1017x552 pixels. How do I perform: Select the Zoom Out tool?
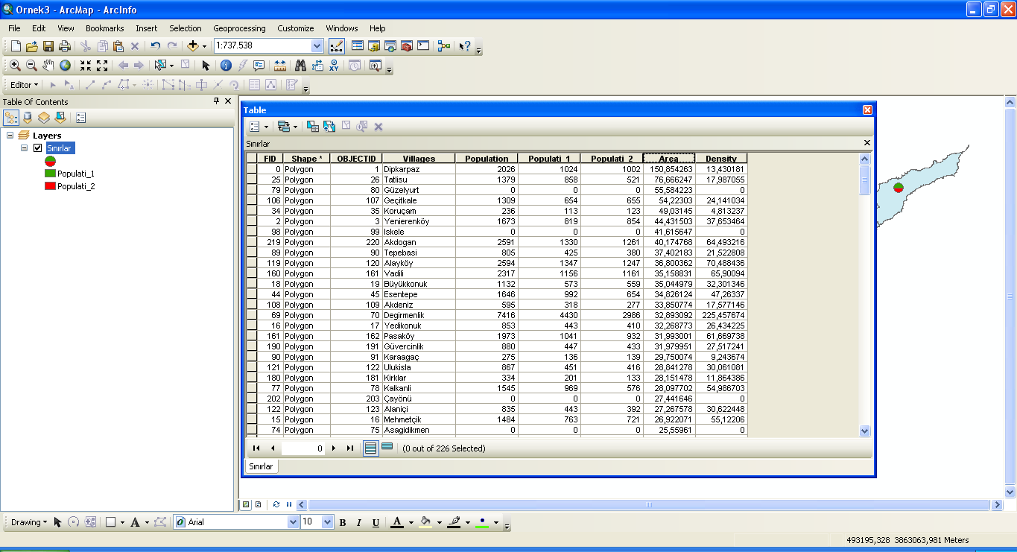click(31, 66)
